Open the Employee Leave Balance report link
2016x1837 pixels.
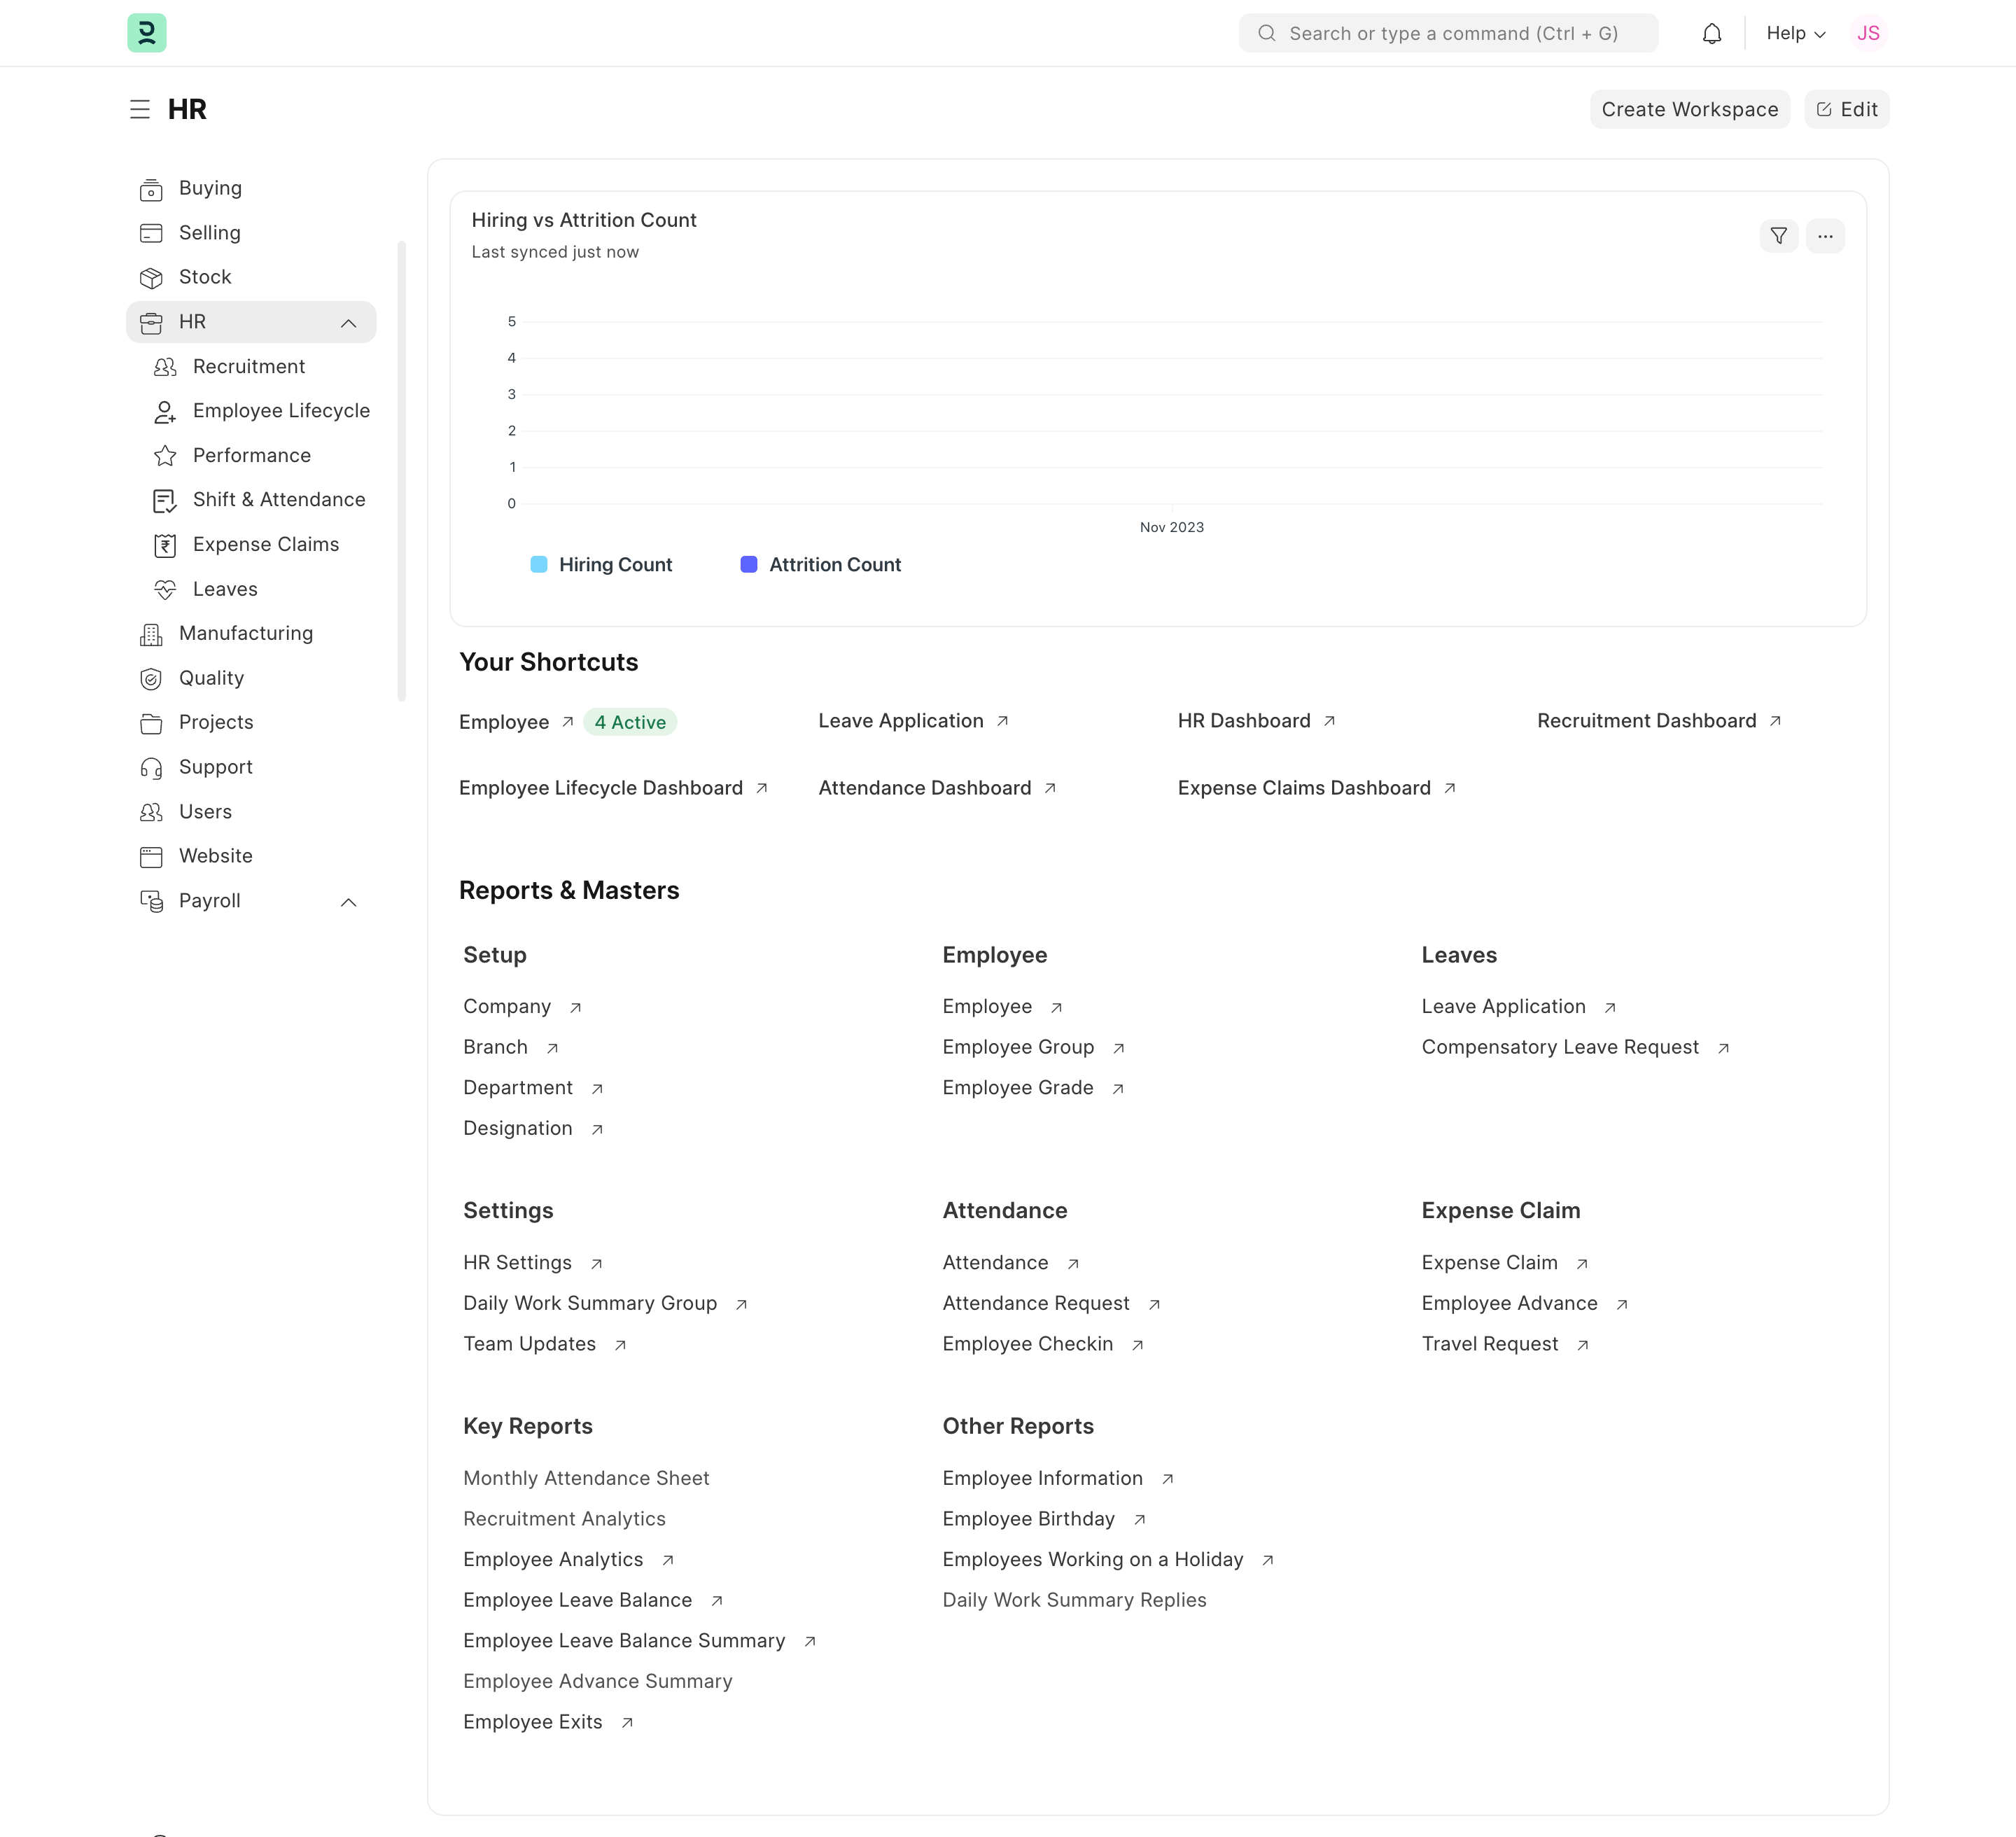[x=577, y=1600]
